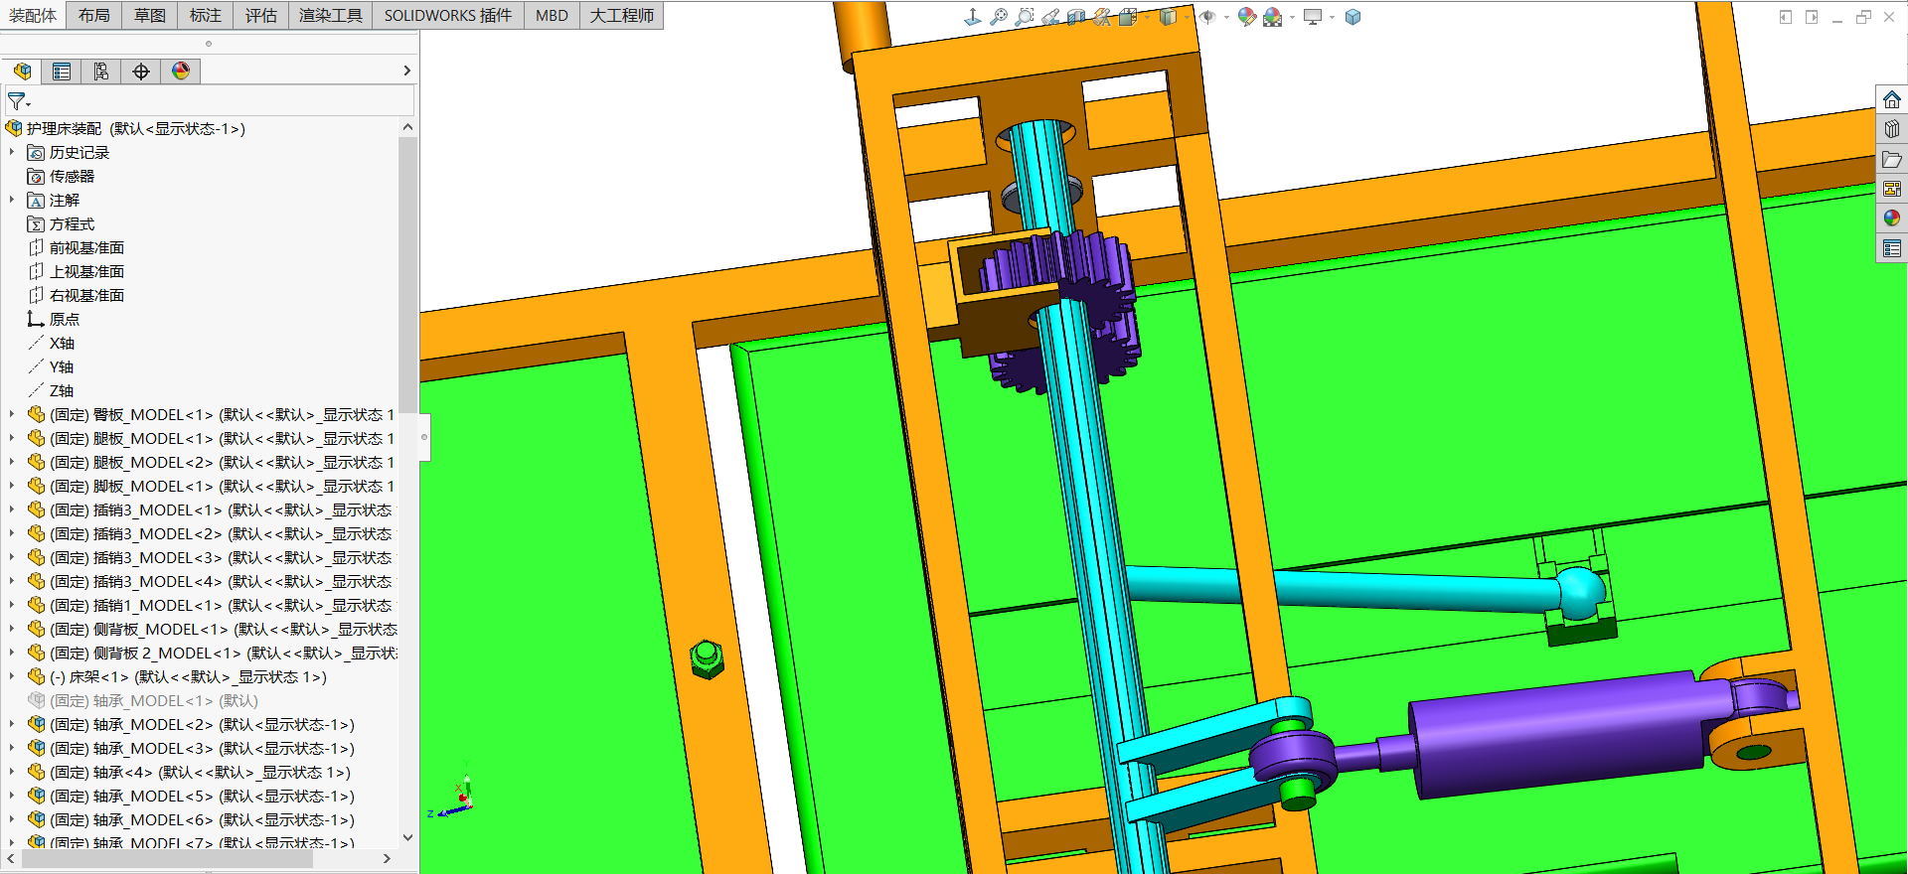Open the MBD ribbon tab
1908x874 pixels.
(552, 15)
